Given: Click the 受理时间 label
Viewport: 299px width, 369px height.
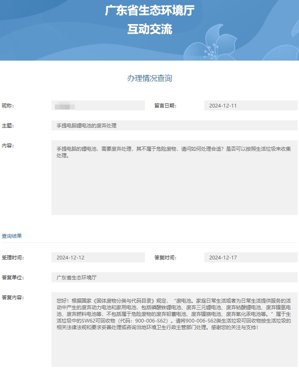Looking at the screenshot, I should [x=13, y=258].
